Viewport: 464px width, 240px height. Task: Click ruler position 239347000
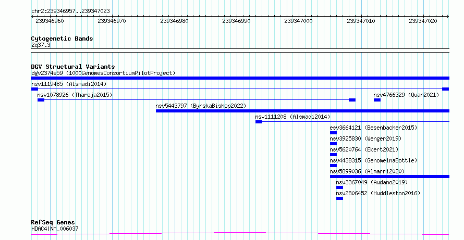click(298, 21)
